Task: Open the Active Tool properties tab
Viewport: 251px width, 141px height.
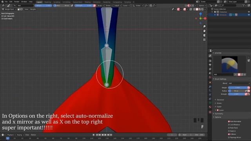Action: [x=210, y=56]
